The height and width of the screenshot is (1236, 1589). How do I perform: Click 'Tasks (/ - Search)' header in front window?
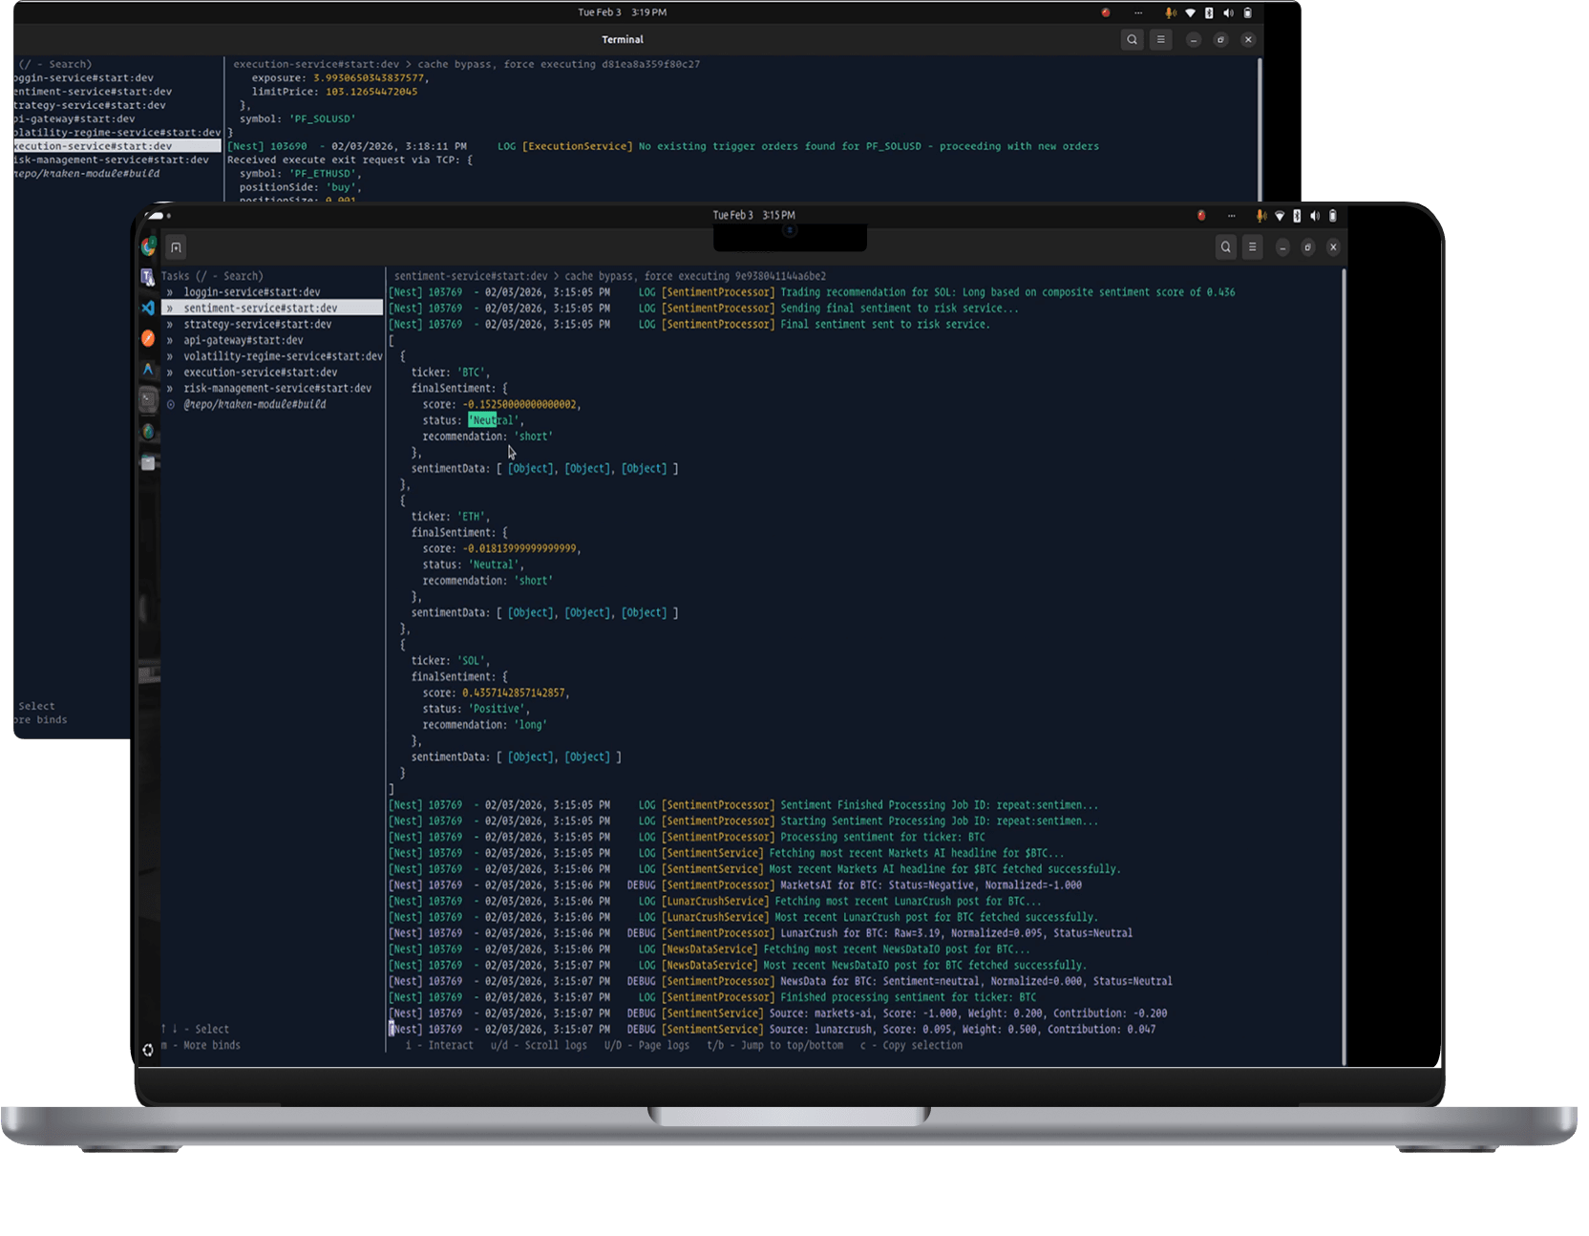pyautogui.click(x=212, y=276)
